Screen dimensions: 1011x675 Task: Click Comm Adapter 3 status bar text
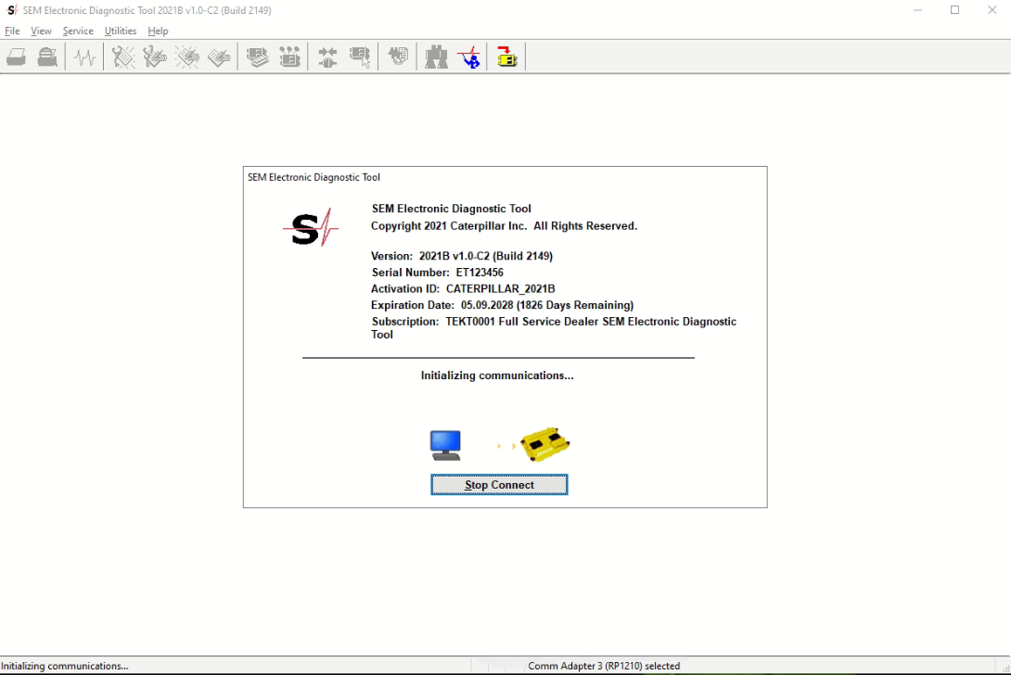click(604, 666)
